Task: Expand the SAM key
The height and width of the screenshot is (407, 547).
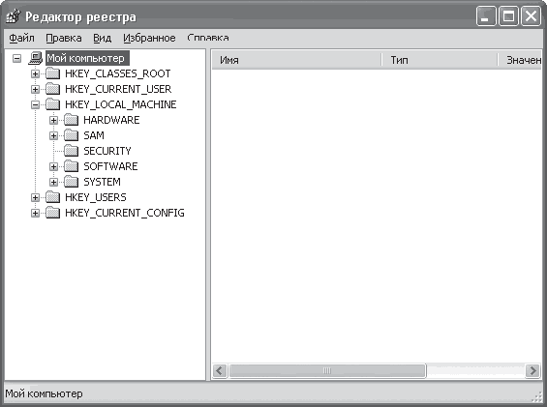Action: coord(53,135)
